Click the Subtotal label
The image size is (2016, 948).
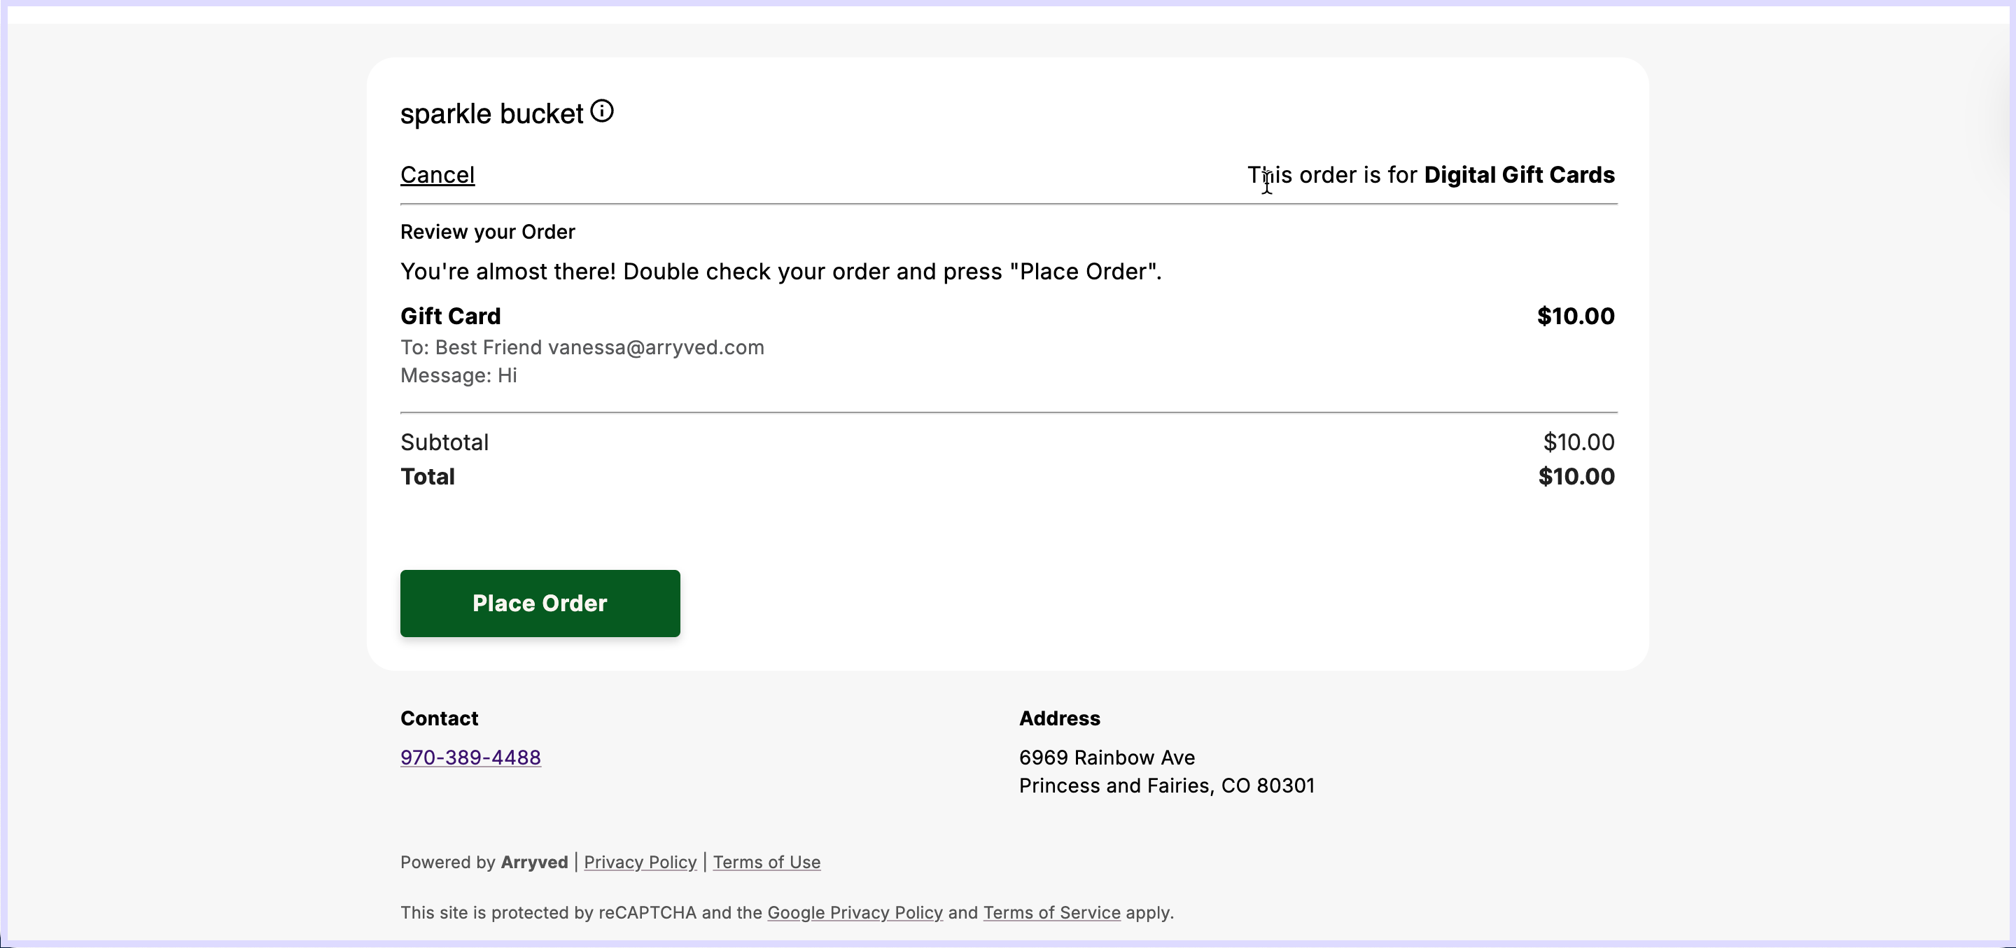click(x=444, y=442)
